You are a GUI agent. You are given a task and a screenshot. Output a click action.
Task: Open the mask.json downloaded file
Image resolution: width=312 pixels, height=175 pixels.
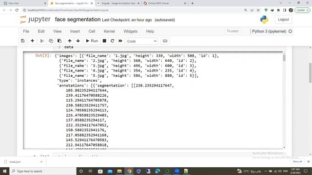pyautogui.click(x=15, y=162)
